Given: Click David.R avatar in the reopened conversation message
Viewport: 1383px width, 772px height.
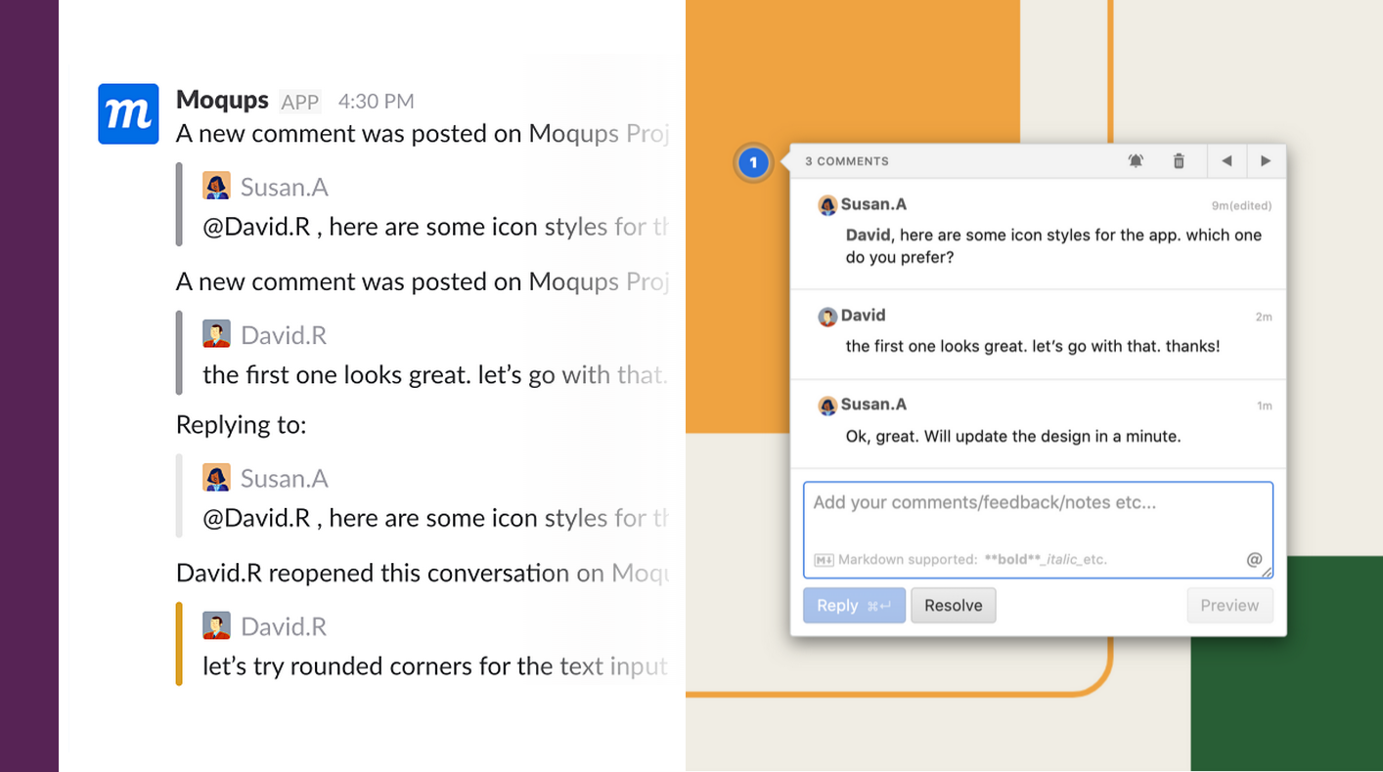Looking at the screenshot, I should (216, 625).
